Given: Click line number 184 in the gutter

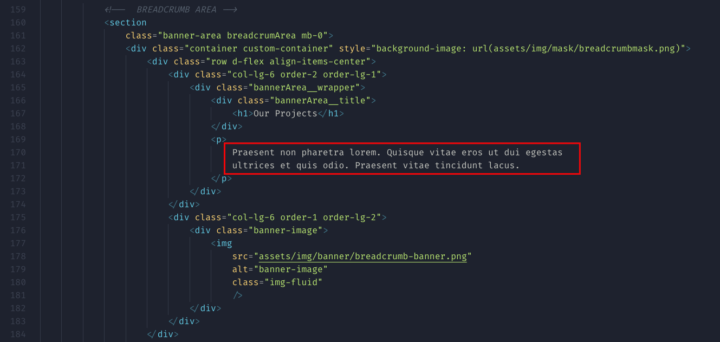Looking at the screenshot, I should pyautogui.click(x=18, y=334).
